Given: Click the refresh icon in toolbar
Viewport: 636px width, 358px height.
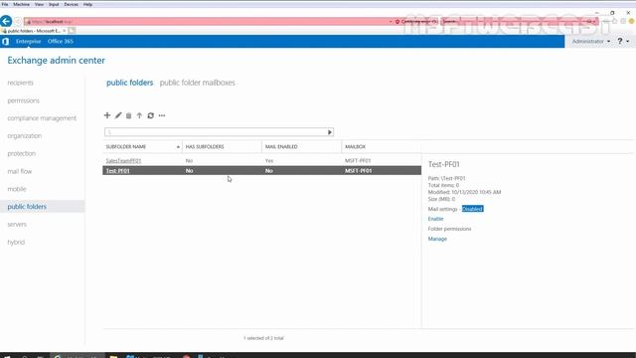Looking at the screenshot, I should click(150, 115).
